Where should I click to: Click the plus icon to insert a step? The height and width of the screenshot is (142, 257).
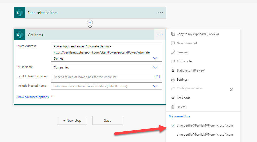coord(90,22)
